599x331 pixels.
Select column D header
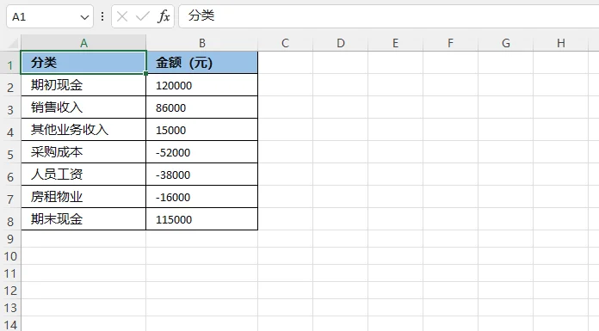tap(340, 43)
